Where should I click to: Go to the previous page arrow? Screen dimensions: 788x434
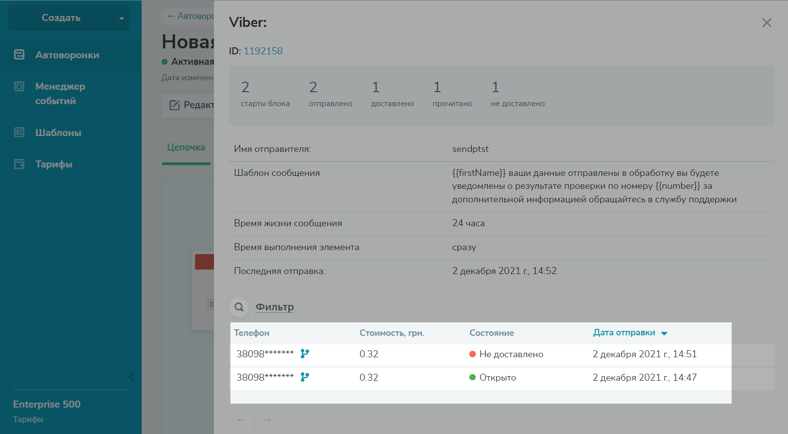(241, 420)
